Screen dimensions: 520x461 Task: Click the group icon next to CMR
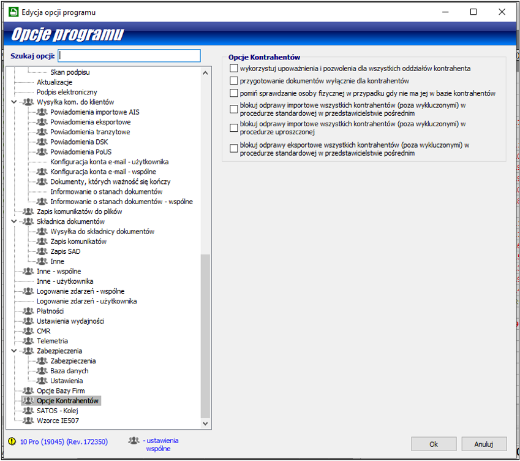click(28, 331)
